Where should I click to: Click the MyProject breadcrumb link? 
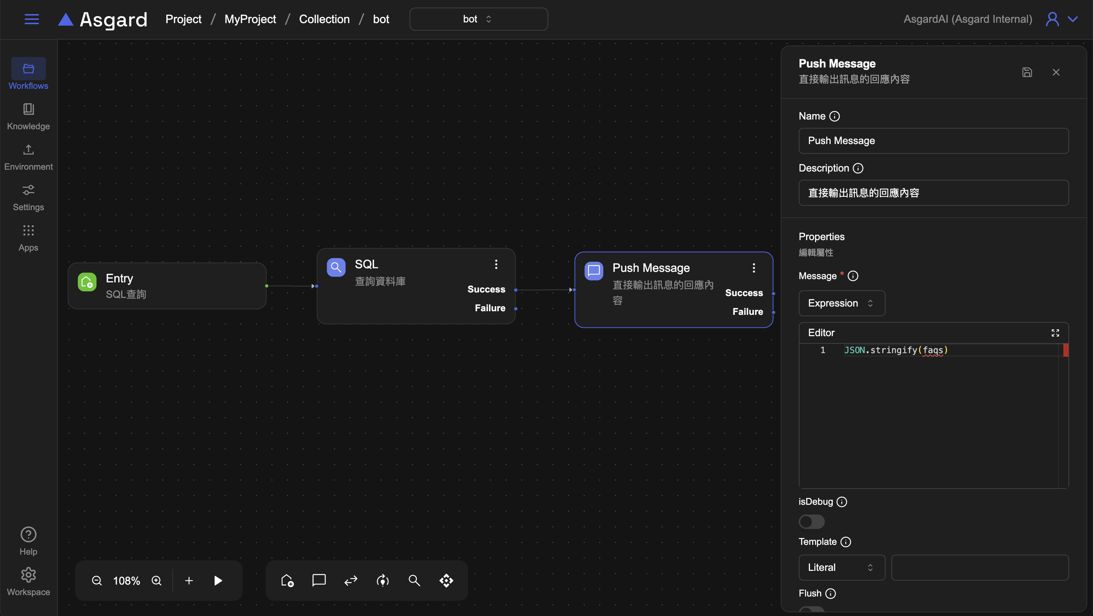(250, 19)
